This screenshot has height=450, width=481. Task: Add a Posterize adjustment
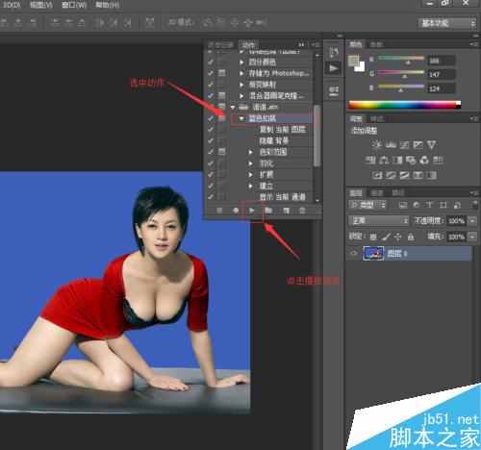391,175
